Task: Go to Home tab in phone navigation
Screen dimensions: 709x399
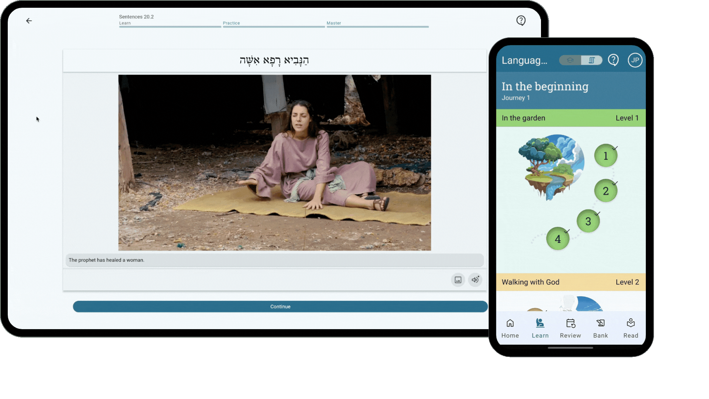Action: point(510,328)
